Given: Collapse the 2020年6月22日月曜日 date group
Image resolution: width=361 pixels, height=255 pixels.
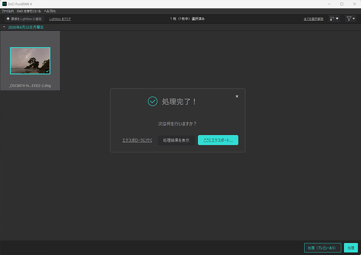Looking at the screenshot, I should pos(4,27).
